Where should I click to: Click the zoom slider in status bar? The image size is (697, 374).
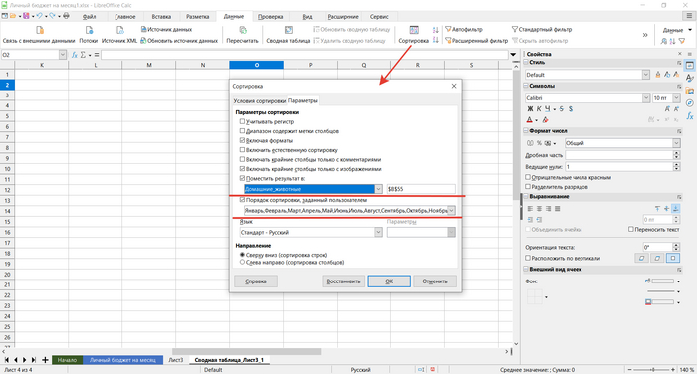pos(652,370)
